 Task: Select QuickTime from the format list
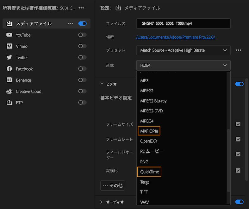tap(149, 172)
